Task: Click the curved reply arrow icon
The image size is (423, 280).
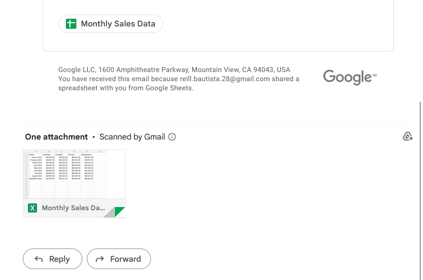Action: coord(39,259)
